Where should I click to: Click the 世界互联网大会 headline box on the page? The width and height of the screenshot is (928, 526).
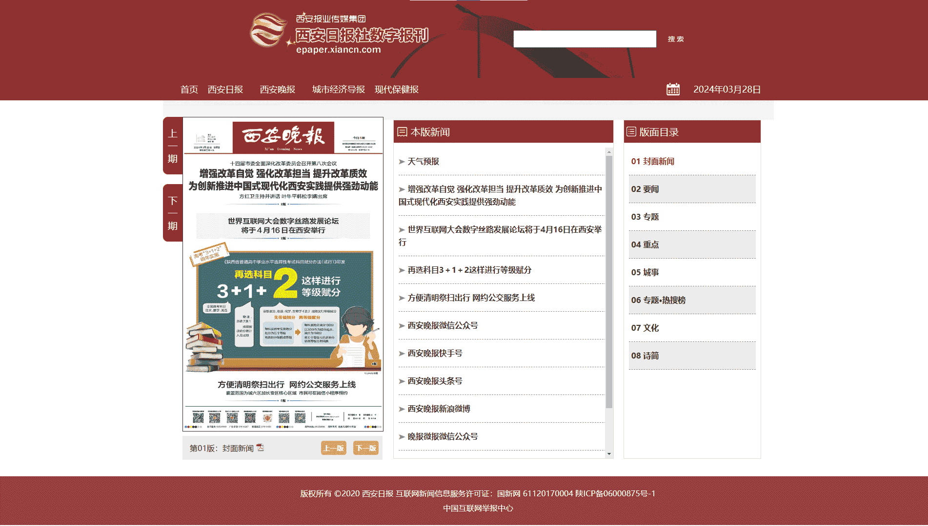283,225
